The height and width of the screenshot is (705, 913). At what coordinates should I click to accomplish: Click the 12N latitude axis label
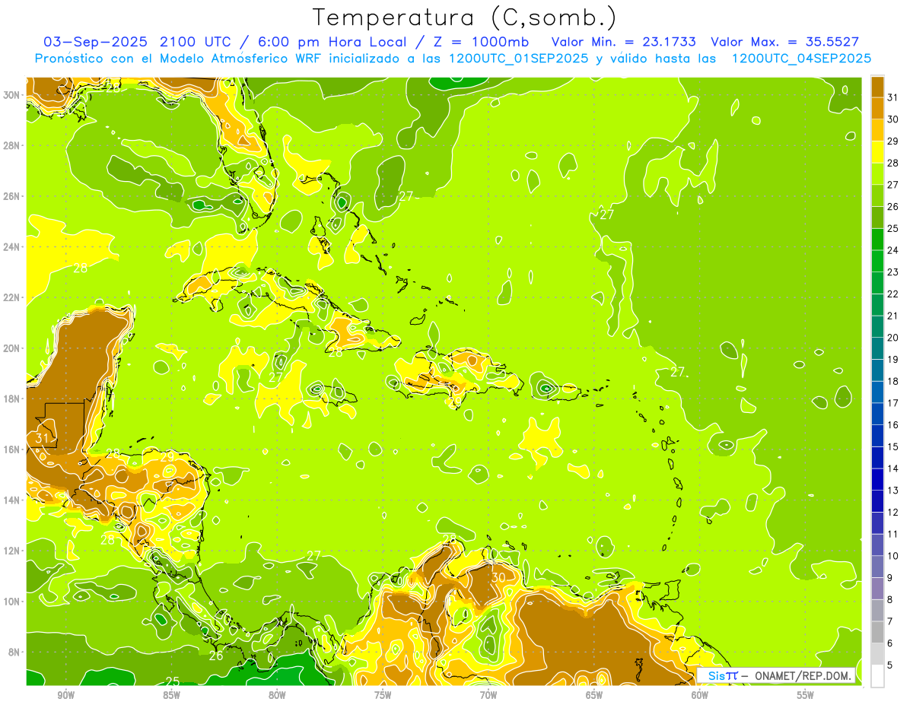point(11,551)
